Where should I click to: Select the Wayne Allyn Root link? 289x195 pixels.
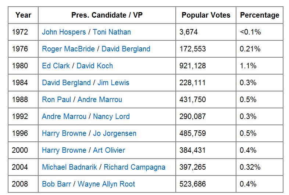[106, 184]
